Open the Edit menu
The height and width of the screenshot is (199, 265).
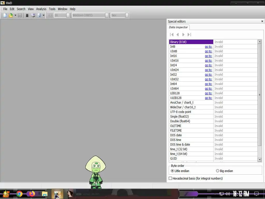pos(12,9)
